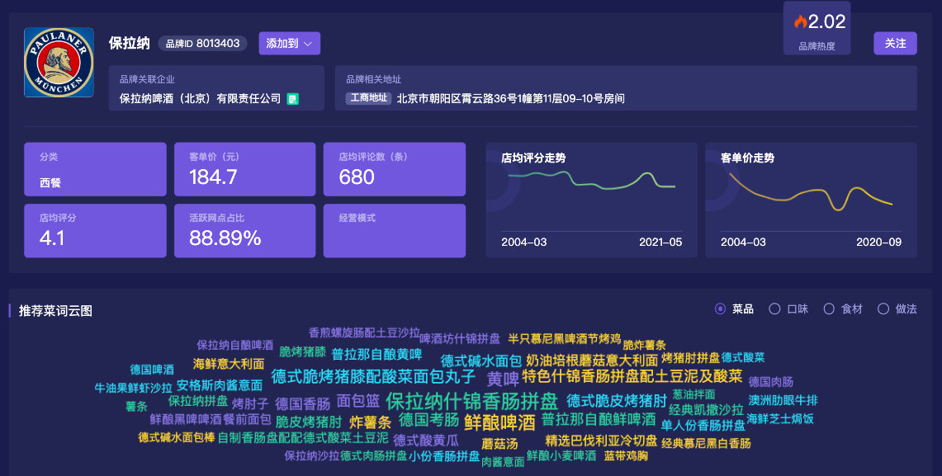
Task: Click the 经营模式 card
Action: coord(394,230)
